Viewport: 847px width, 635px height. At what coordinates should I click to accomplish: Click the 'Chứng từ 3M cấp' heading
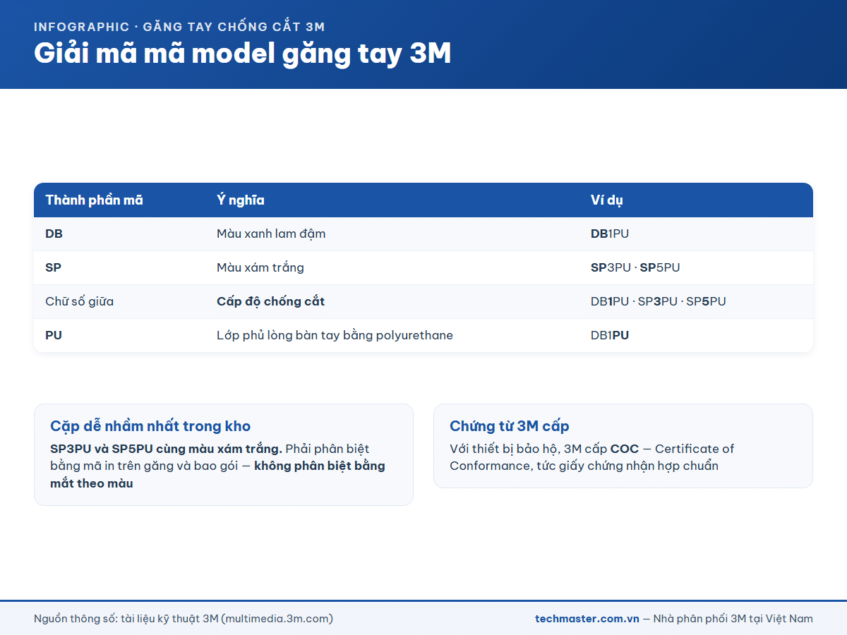[510, 426]
